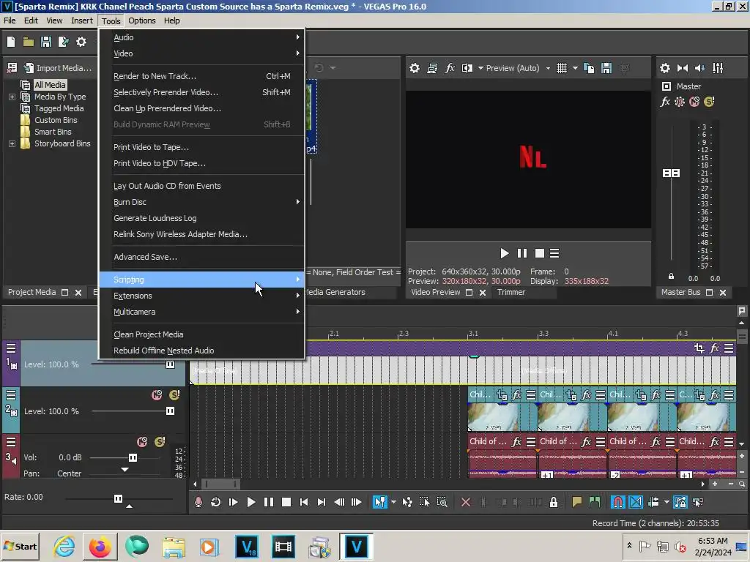Click the red Delete X icon
The height and width of the screenshot is (562, 750).
click(x=465, y=502)
